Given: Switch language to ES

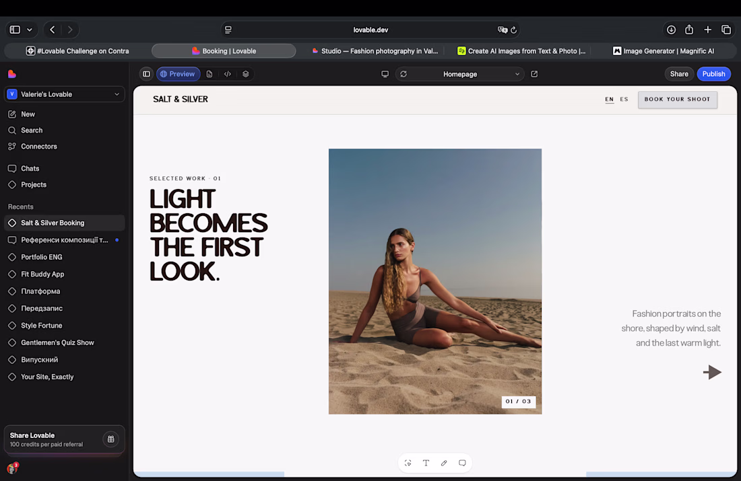Looking at the screenshot, I should click(624, 100).
